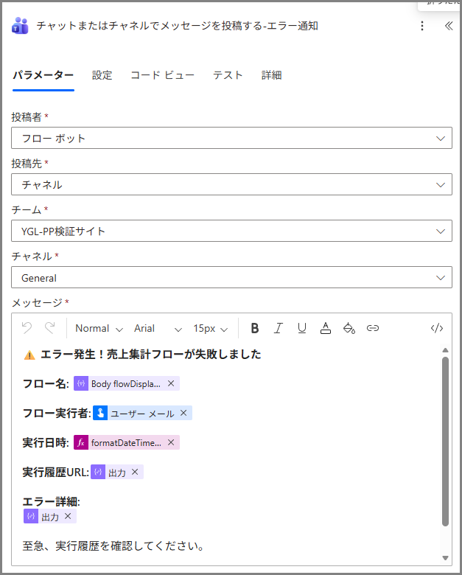This screenshot has width=462, height=575.
Task: Toggle bold formatting in the editor toolbar
Action: tap(255, 328)
